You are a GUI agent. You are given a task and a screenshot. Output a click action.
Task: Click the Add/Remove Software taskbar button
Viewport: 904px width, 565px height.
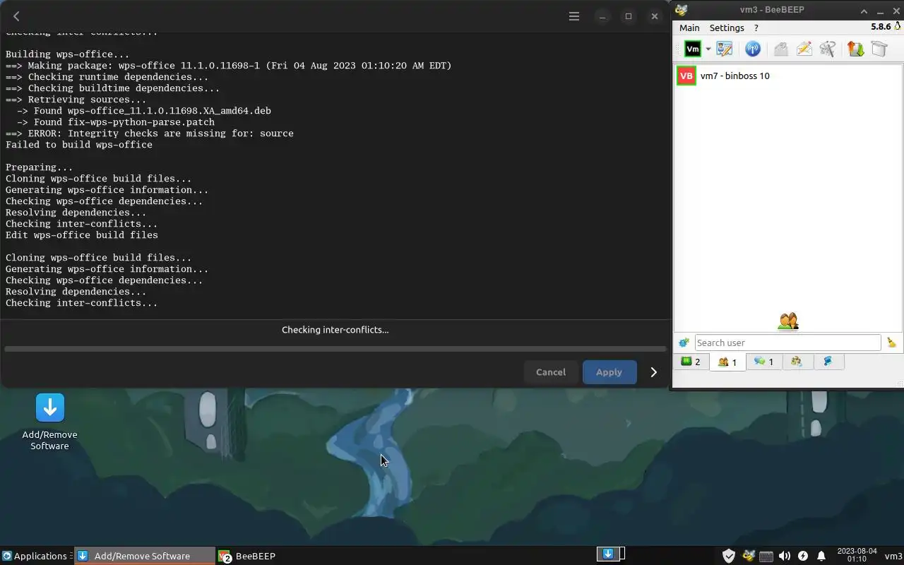[x=145, y=556]
